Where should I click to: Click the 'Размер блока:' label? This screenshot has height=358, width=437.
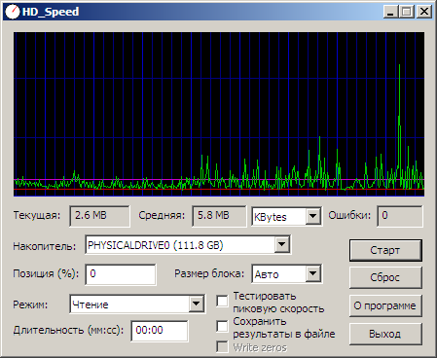click(209, 273)
